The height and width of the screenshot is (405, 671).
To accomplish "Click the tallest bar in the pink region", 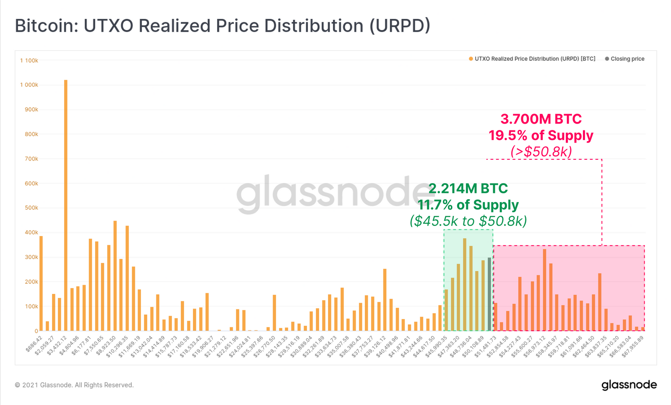I will click(x=545, y=290).
